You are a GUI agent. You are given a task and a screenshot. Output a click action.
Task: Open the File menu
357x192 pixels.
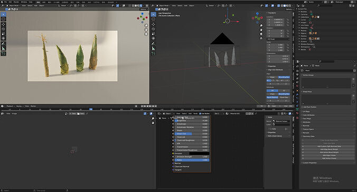click(x=5, y=2)
